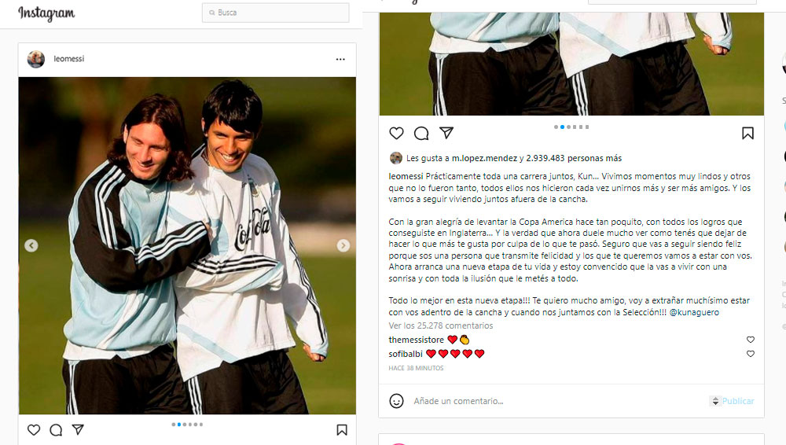Click the Publicar button

738,401
